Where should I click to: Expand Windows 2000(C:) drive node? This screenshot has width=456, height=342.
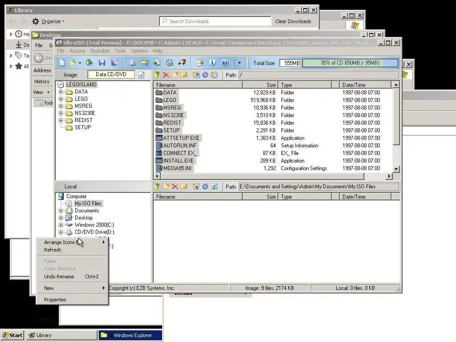[61, 225]
